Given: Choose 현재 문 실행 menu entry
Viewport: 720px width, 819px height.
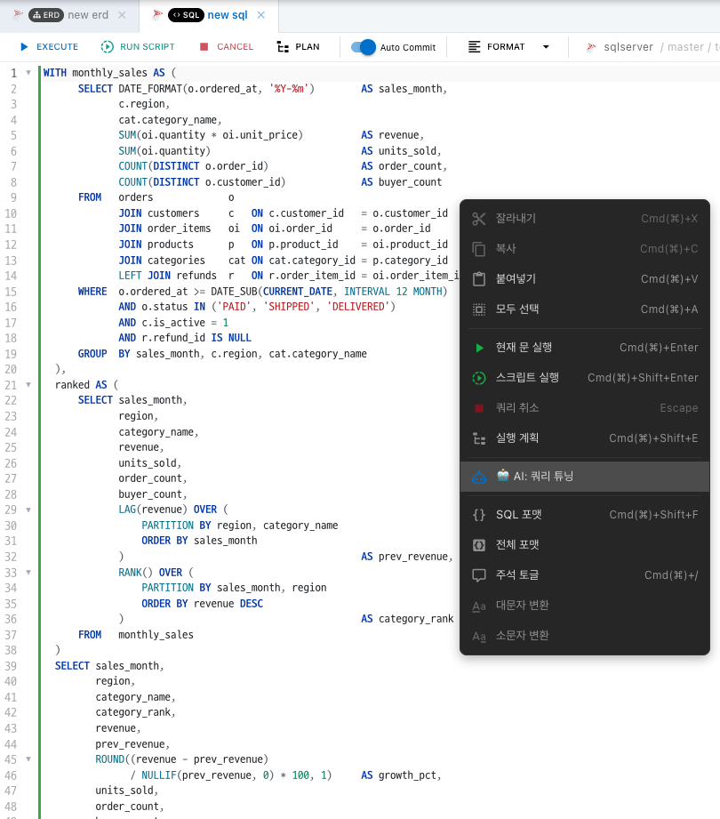Looking at the screenshot, I should point(584,348).
